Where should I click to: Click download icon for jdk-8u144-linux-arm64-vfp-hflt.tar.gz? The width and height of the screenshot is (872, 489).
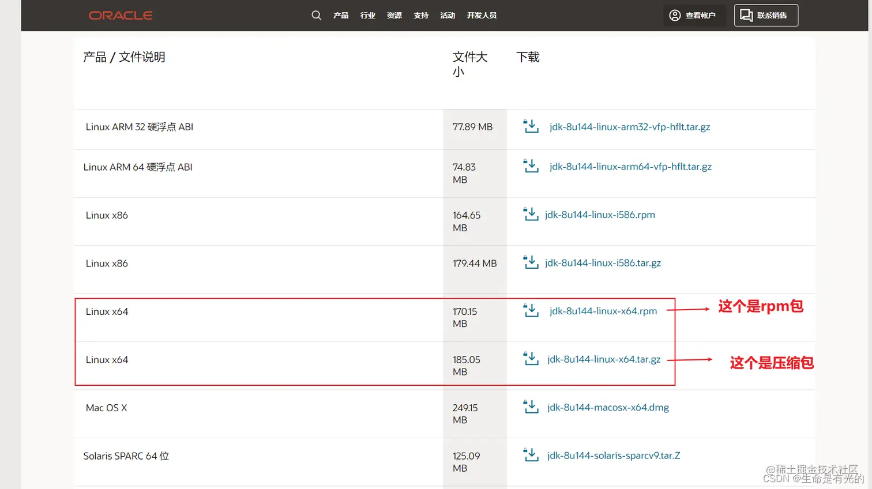(531, 166)
